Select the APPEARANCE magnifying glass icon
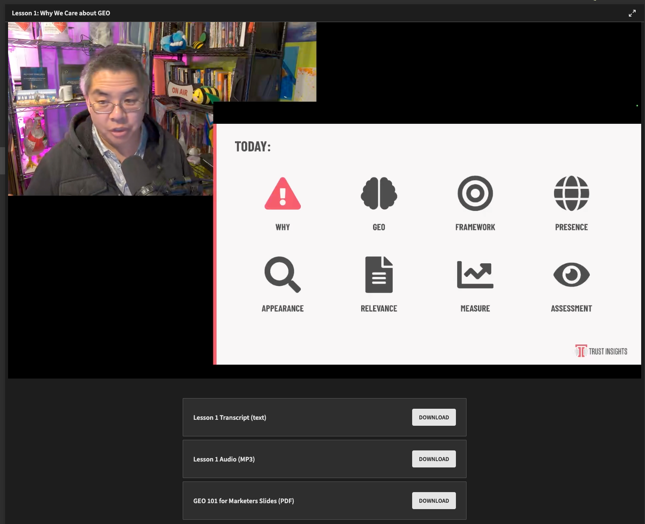The width and height of the screenshot is (645, 524). pos(282,274)
